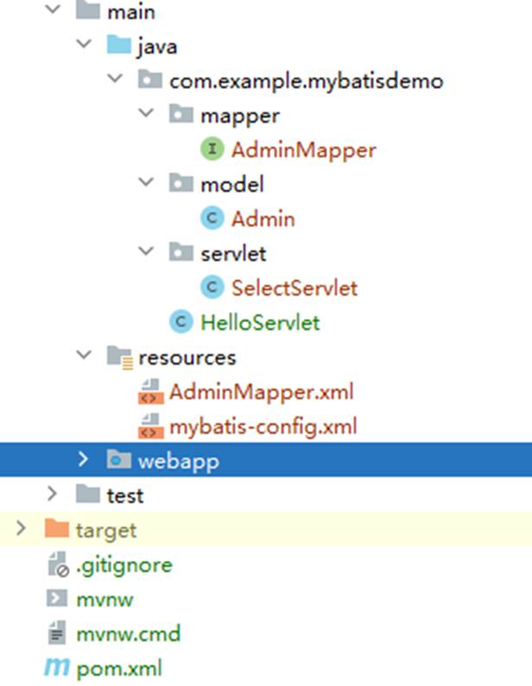
Task: Click the com.example.mybatisdemo package icon
Action: pos(150,79)
